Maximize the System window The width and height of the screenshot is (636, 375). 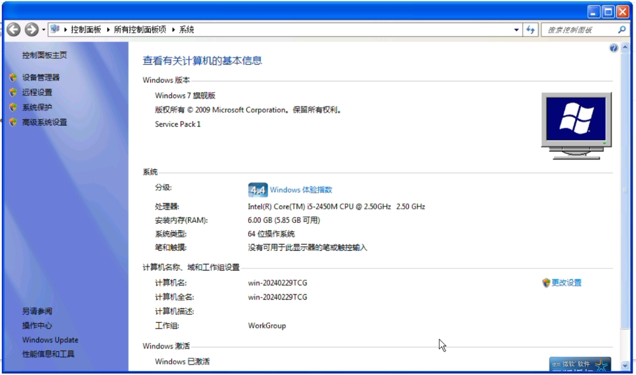point(608,12)
